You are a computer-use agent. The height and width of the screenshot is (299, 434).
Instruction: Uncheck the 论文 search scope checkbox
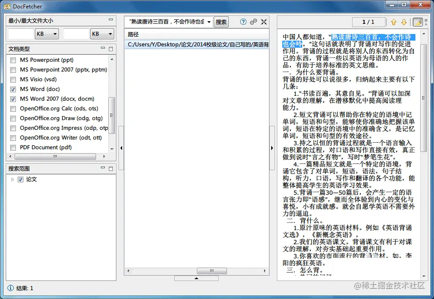[20, 180]
